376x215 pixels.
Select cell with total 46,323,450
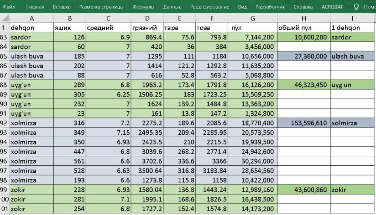pyautogui.click(x=304, y=85)
